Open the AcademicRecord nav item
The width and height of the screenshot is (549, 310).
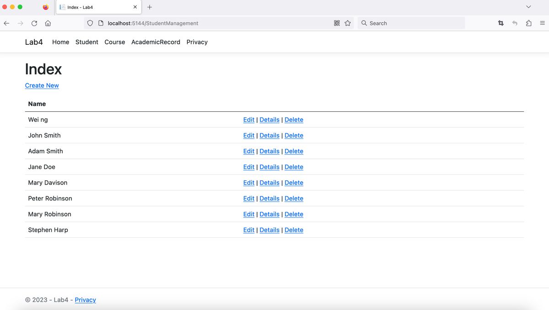pyautogui.click(x=156, y=42)
